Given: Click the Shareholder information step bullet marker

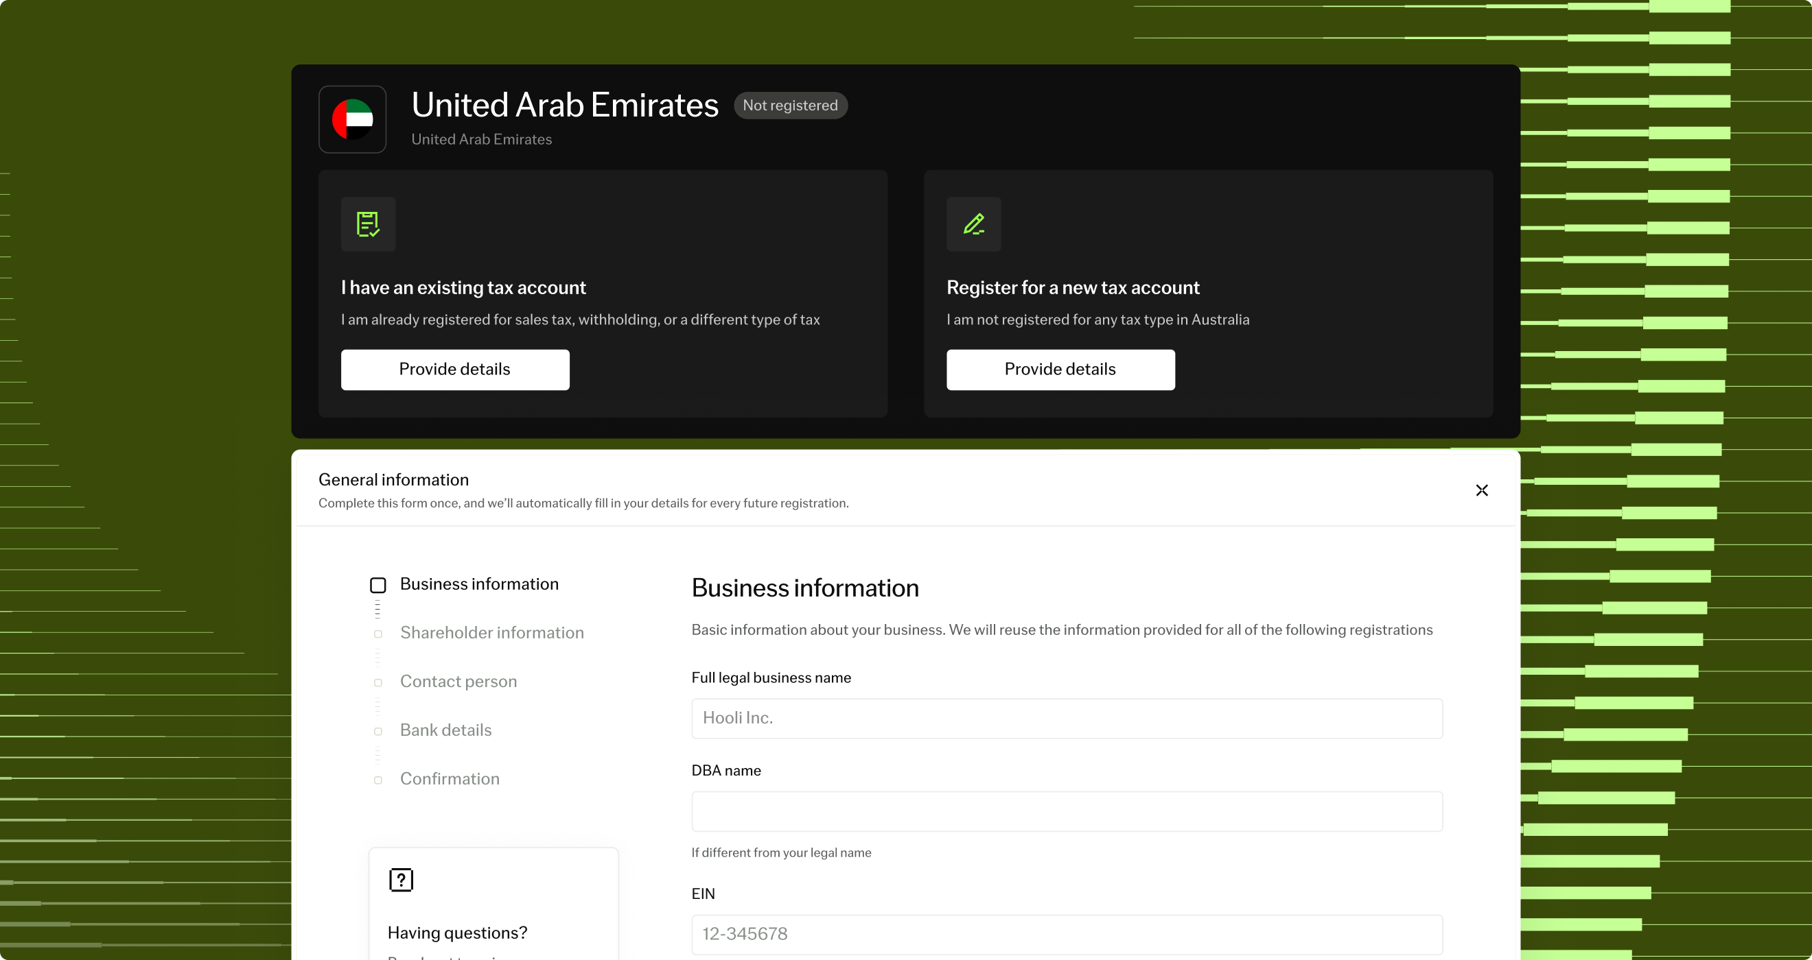Looking at the screenshot, I should point(377,634).
